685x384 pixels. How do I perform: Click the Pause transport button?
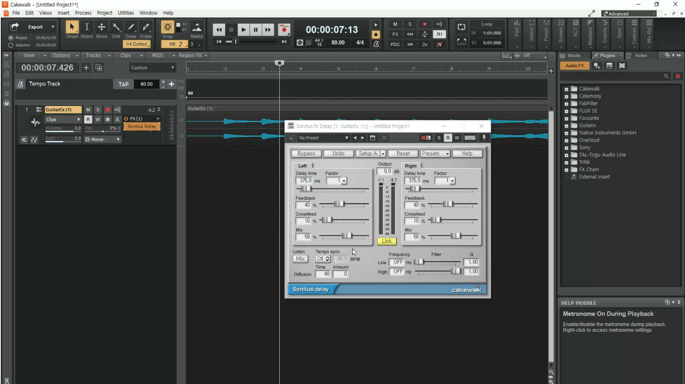tap(256, 30)
